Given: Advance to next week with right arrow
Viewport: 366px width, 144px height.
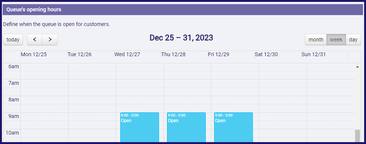Looking at the screenshot, I should point(50,40).
